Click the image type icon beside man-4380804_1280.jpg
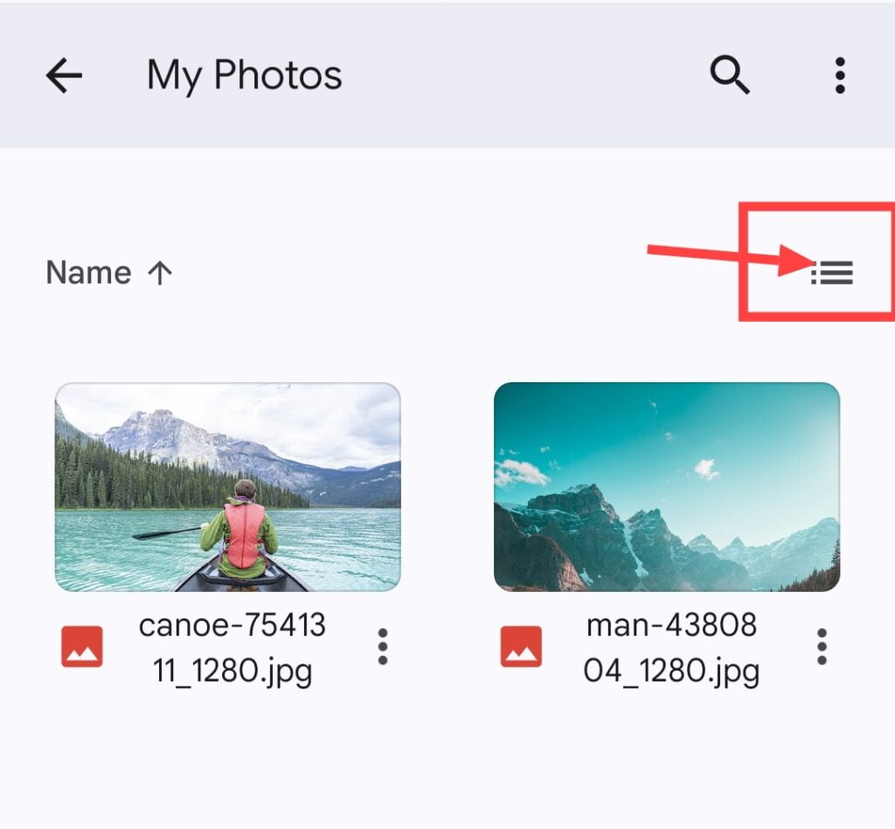Screen dimensions: 895x829 (x=521, y=647)
